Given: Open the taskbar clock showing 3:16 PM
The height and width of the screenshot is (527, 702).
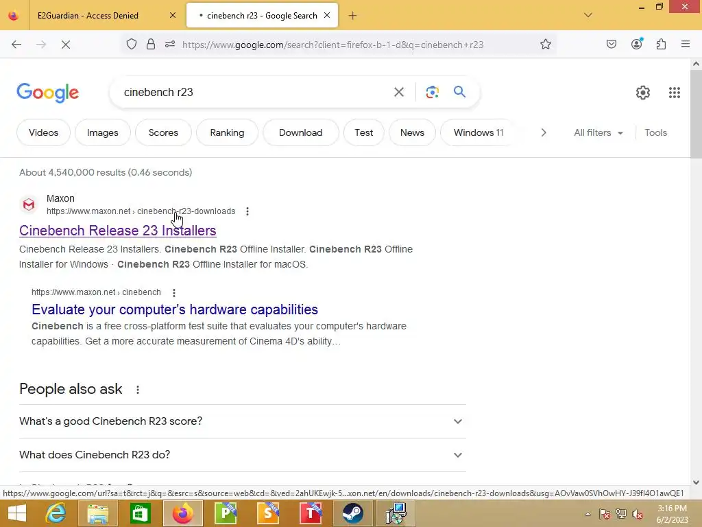Looking at the screenshot, I should [x=672, y=514].
